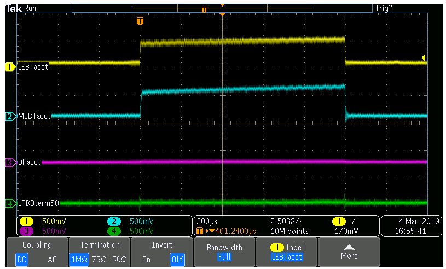Image resolution: width=446 pixels, height=269 pixels.
Task: Click the 16:55:41 time readout
Action: pos(410,231)
